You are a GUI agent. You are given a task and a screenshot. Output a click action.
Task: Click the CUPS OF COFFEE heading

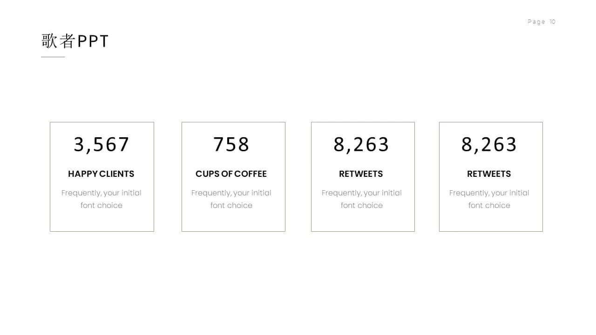(x=231, y=174)
